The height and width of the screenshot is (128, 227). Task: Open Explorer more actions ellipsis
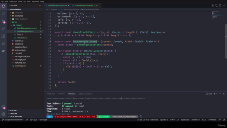[x=40, y=6]
